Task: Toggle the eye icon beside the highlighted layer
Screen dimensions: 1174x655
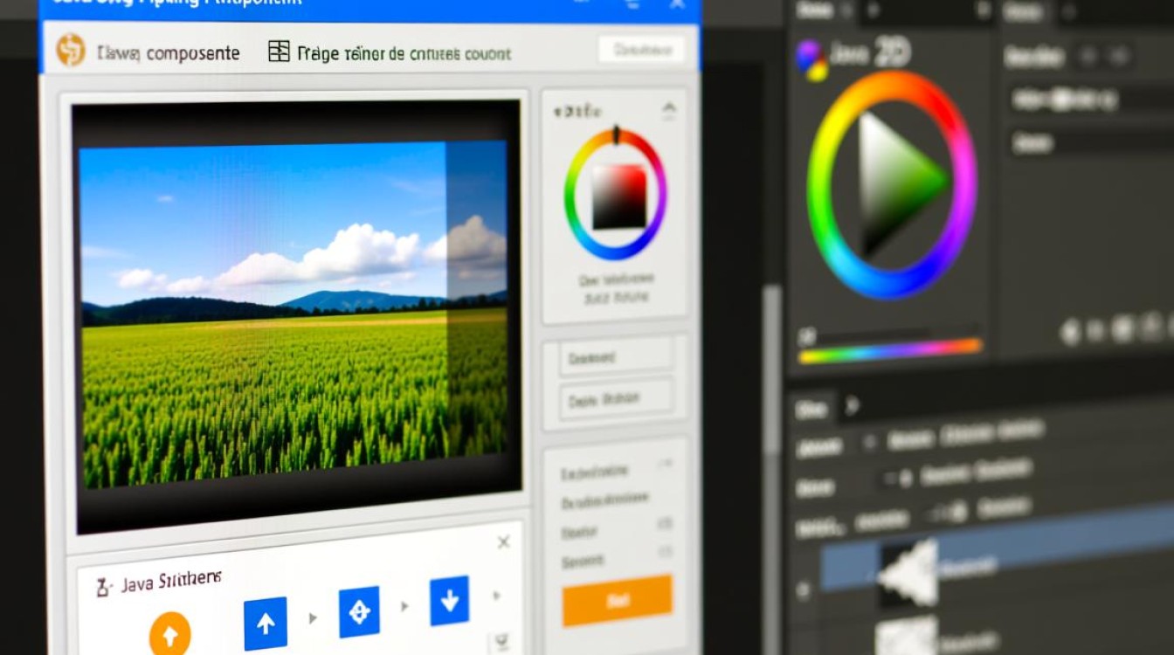Action: 803,590
